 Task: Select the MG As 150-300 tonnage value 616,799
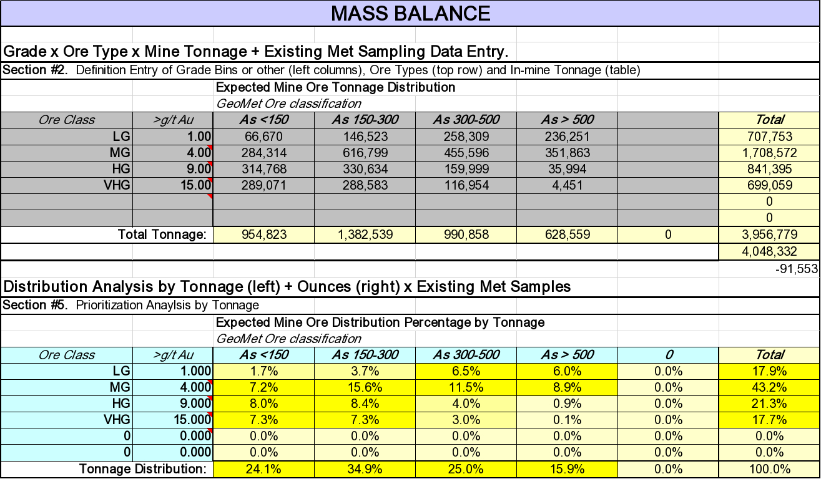click(365, 153)
